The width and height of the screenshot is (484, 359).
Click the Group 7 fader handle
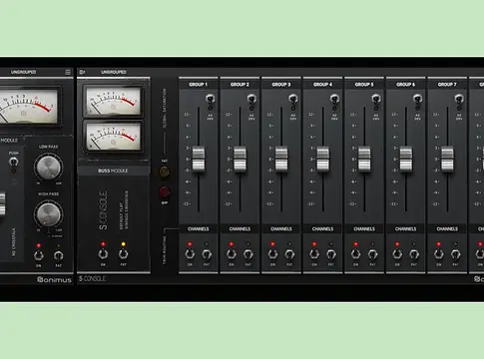[447, 160]
